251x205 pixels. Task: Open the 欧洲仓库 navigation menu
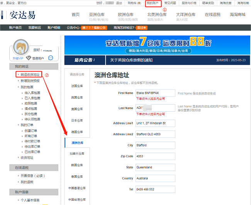click(126, 15)
